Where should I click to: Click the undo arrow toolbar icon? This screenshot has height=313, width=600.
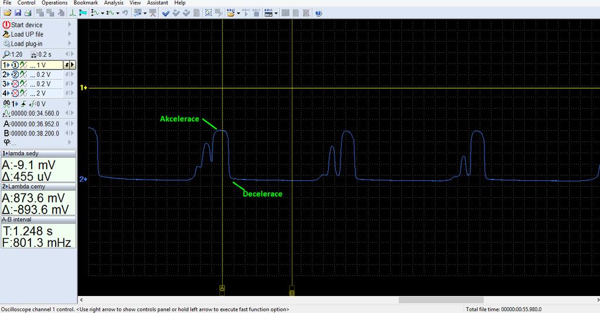coord(125,13)
